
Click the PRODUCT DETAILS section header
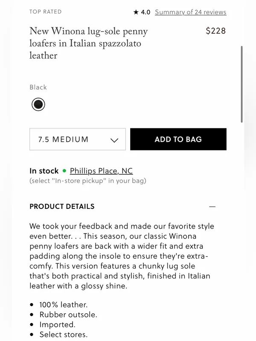coord(62,206)
